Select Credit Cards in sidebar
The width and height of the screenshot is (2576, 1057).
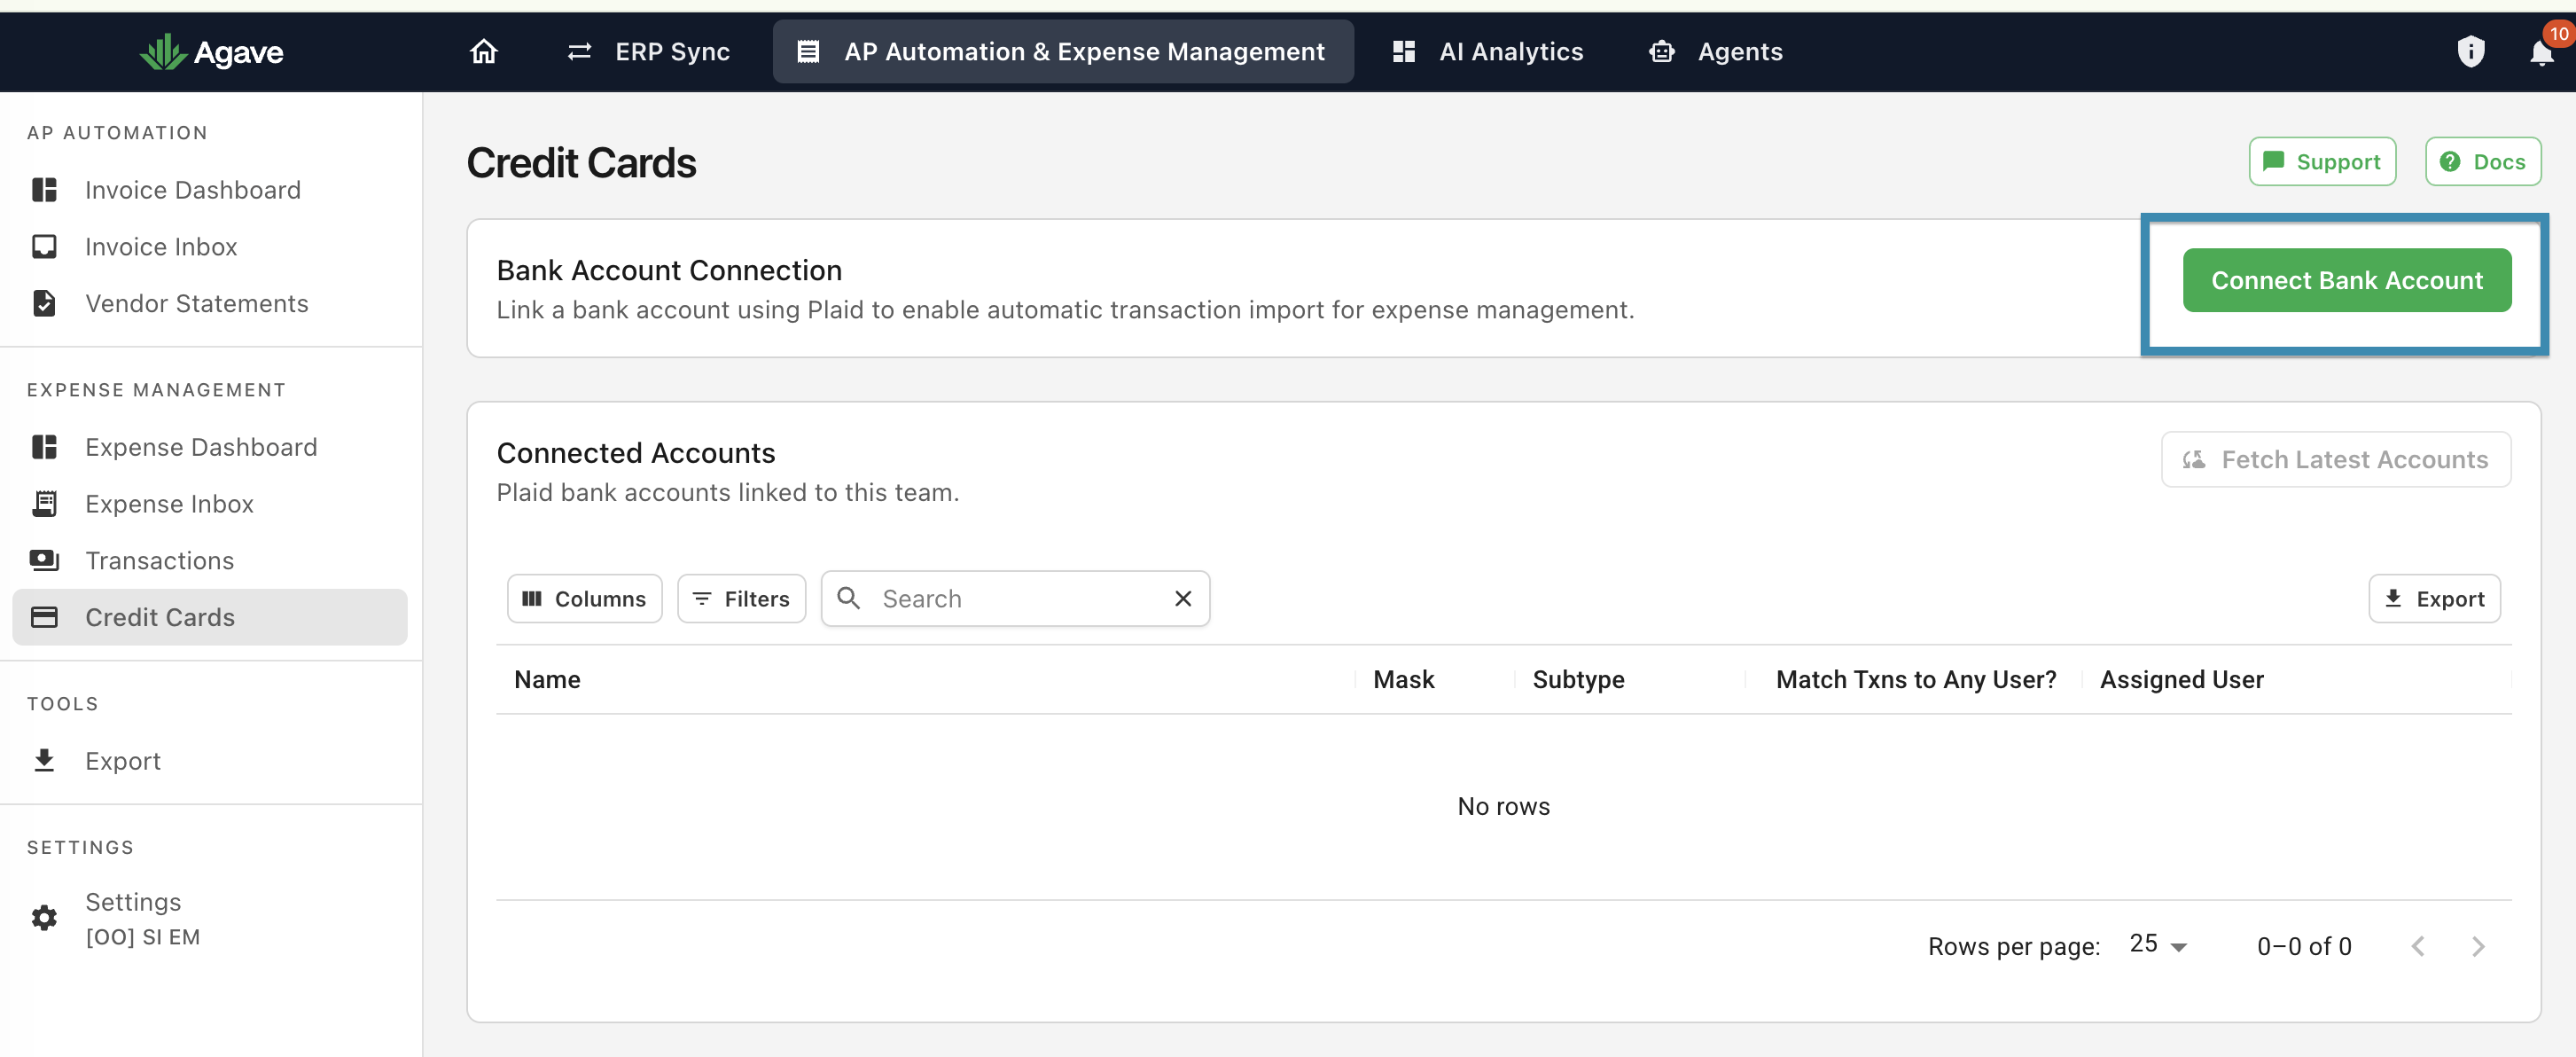(210, 617)
